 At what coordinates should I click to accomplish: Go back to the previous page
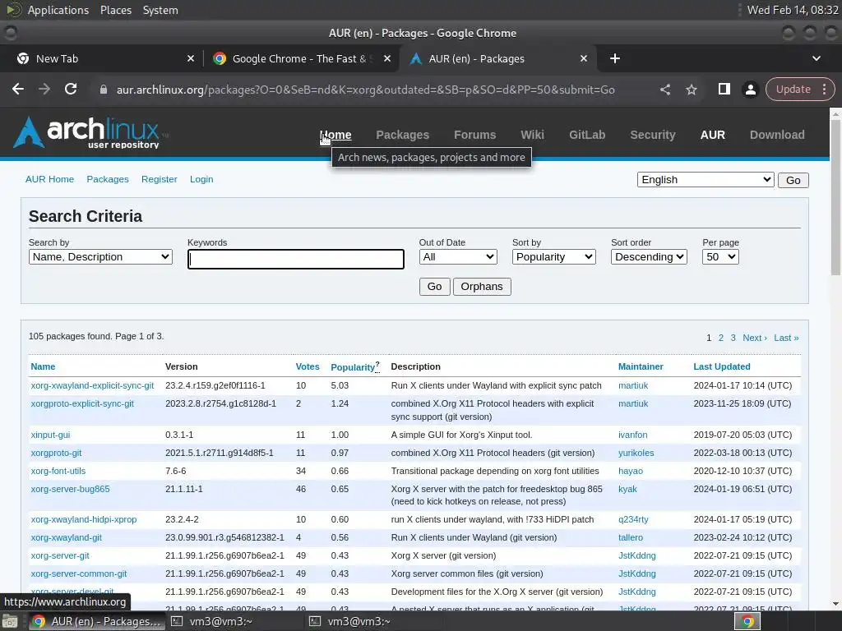[x=18, y=89]
